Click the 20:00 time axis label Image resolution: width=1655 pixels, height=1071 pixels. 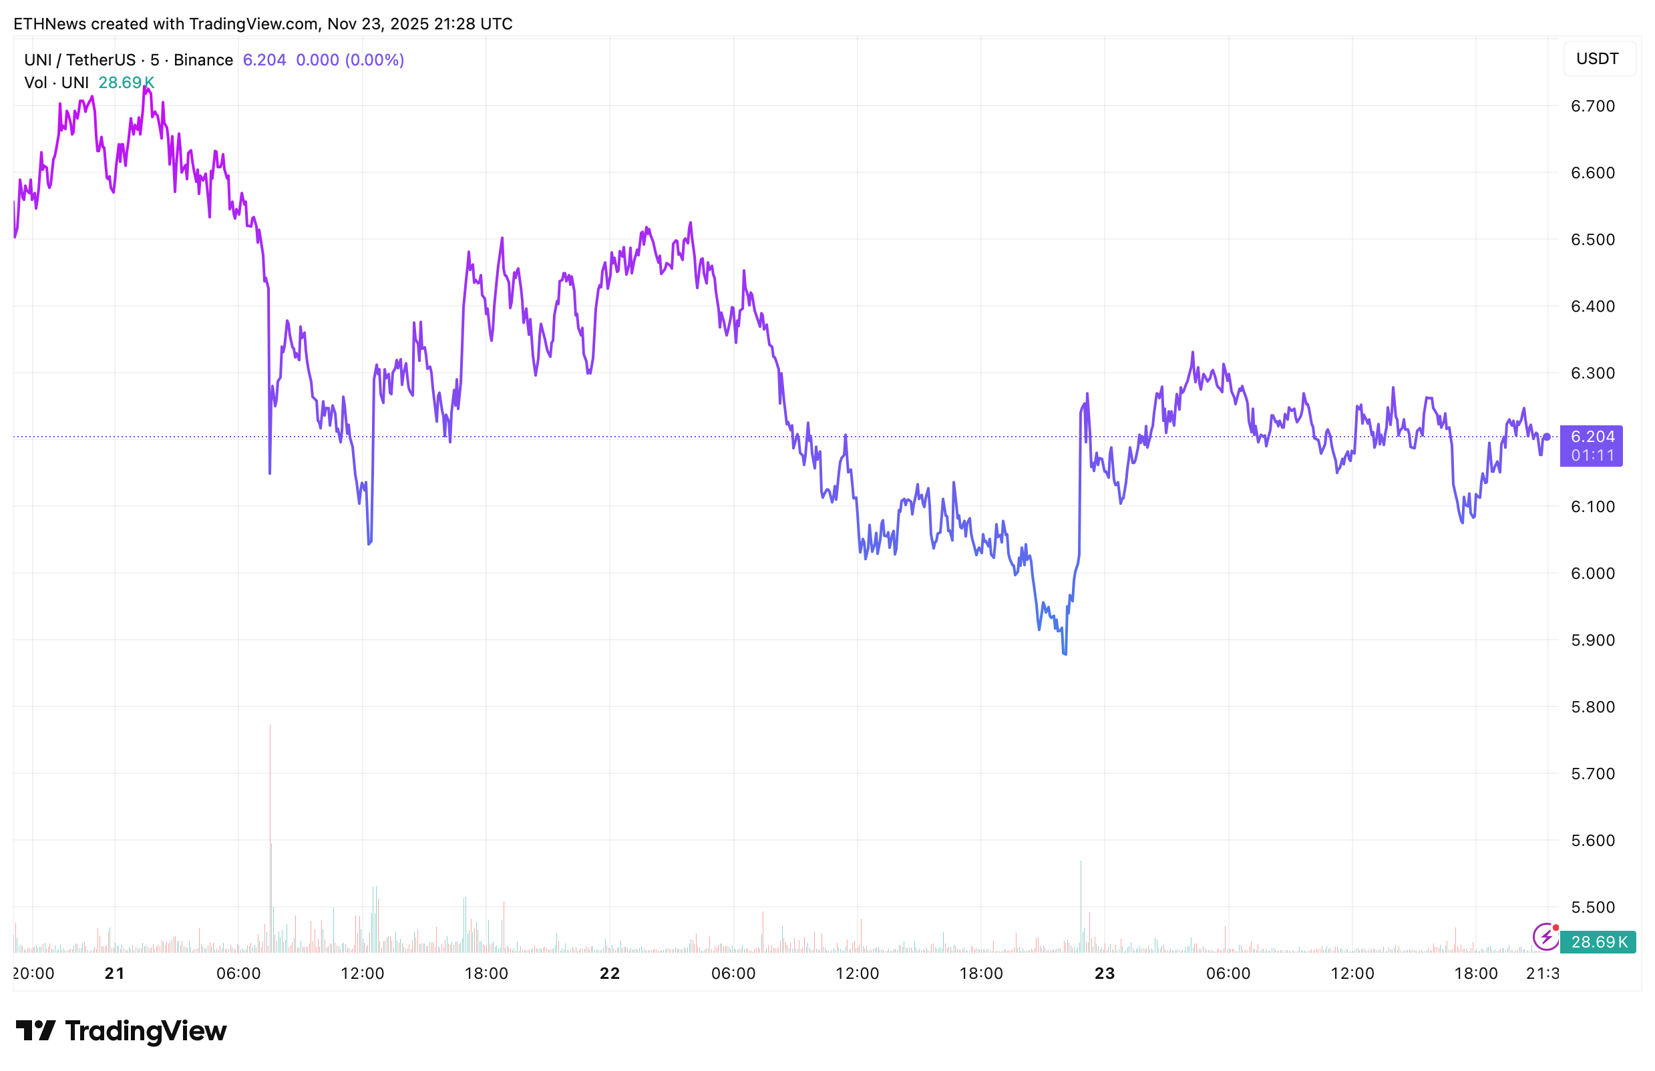(x=33, y=973)
